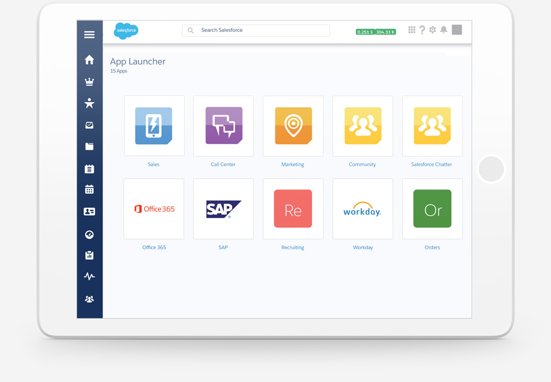Launch the Call Center app tile
This screenshot has width=551, height=382.
pyautogui.click(x=223, y=126)
